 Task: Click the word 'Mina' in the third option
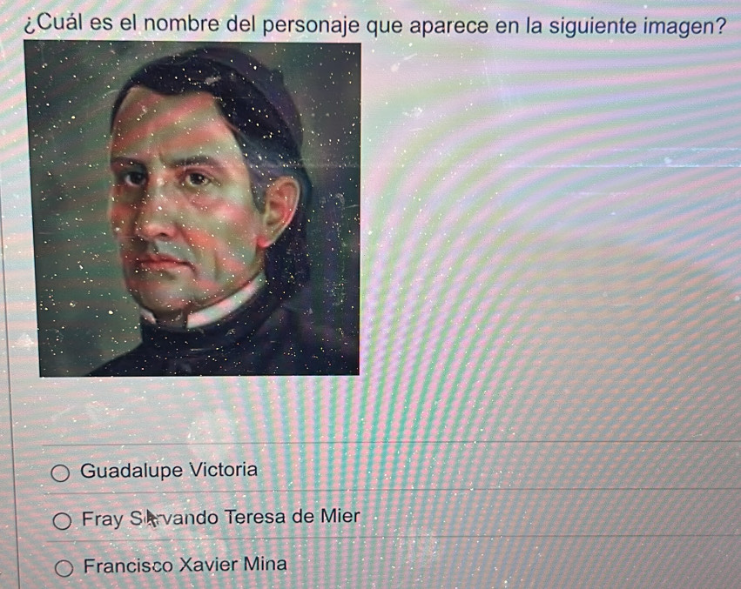pos(265,564)
